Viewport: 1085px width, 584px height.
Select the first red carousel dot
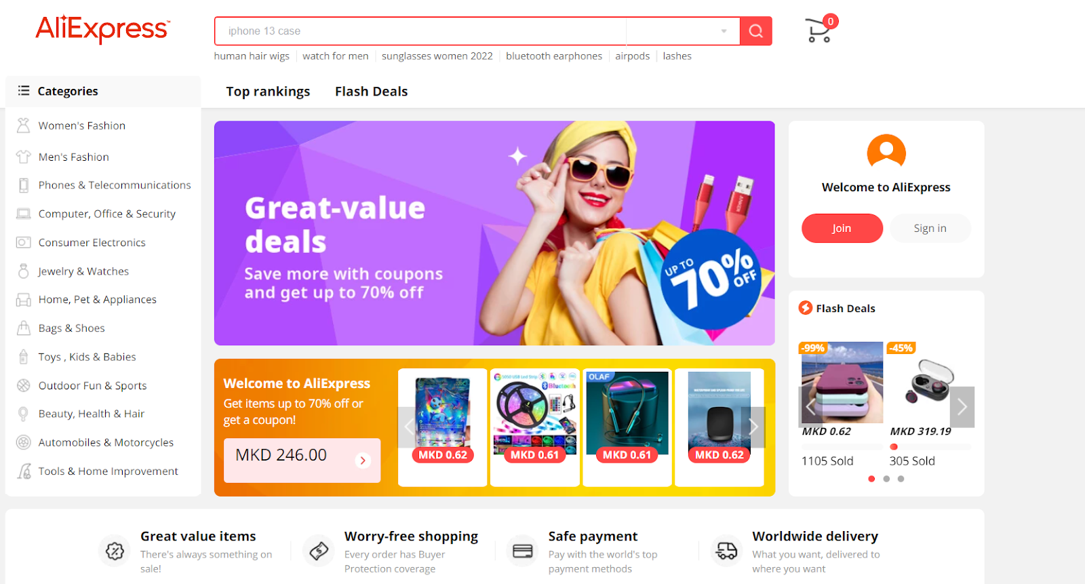pyautogui.click(x=871, y=479)
